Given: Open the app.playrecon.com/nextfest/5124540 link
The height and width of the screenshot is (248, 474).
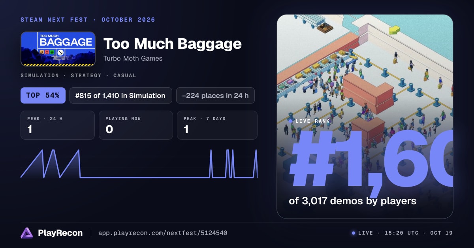Looking at the screenshot, I should (x=162, y=233).
